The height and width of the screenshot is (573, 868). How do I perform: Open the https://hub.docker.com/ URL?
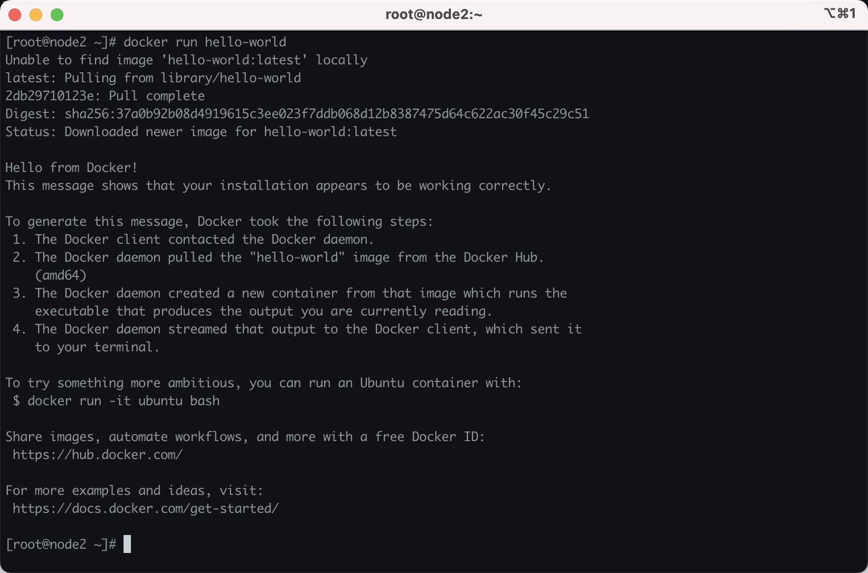[98, 455]
